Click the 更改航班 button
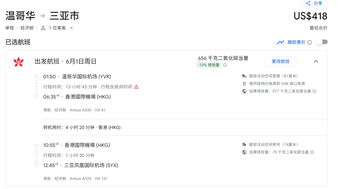The width and height of the screenshot is (343, 189). [x=280, y=62]
